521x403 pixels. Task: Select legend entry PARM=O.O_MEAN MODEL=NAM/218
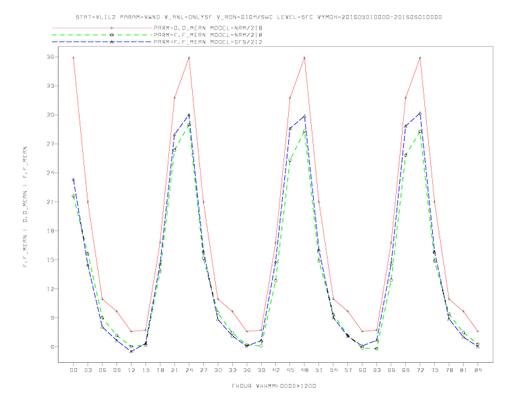tap(208, 28)
